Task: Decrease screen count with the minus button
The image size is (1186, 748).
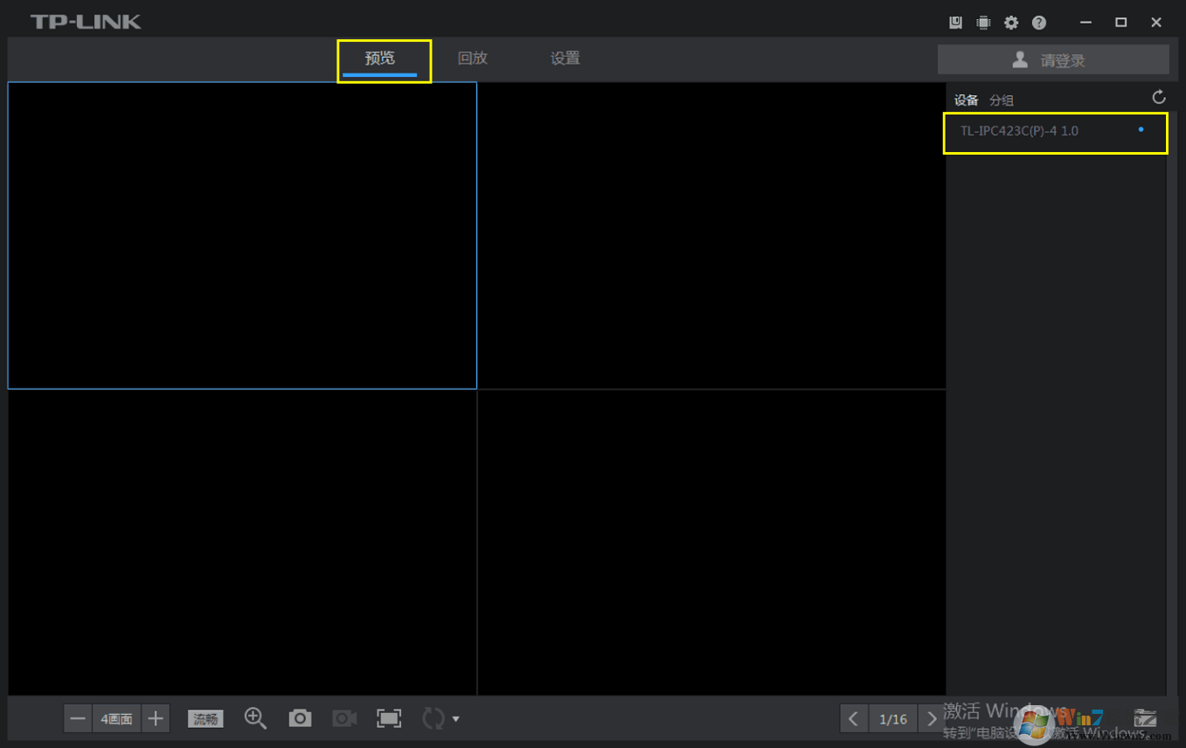Action: click(x=78, y=719)
